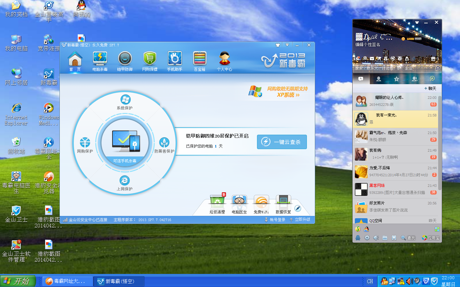Viewport: 460px width, 287px height.
Task: Open 网购保护 in the protection wheel
Action: pos(85,145)
